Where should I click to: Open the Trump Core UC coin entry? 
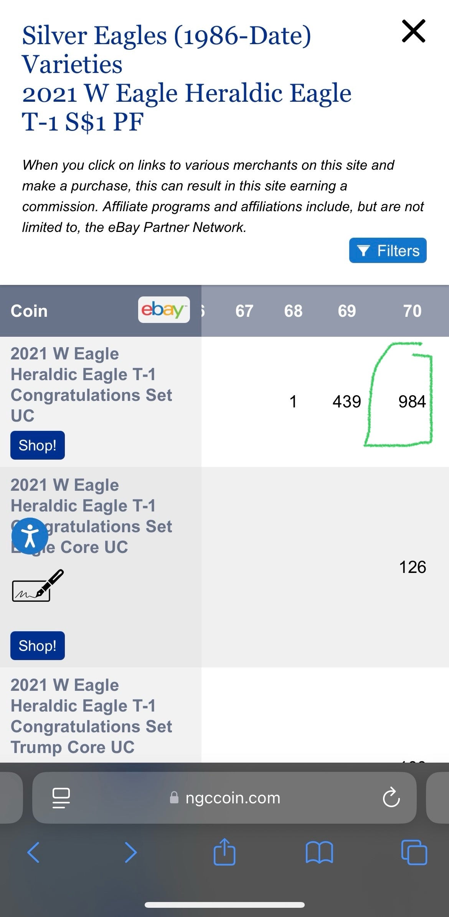[91, 716]
